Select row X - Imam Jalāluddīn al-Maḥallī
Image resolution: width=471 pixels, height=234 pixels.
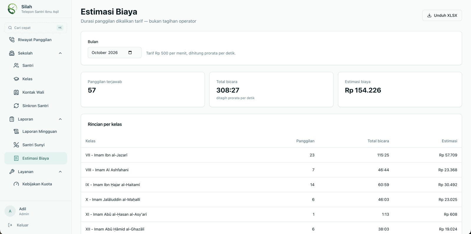(x=271, y=200)
